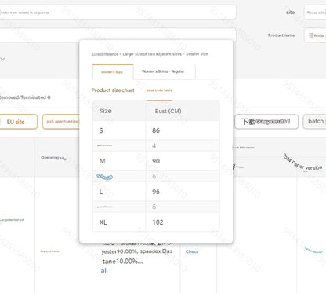
Task: Select the M size row label
Action: (x=103, y=161)
